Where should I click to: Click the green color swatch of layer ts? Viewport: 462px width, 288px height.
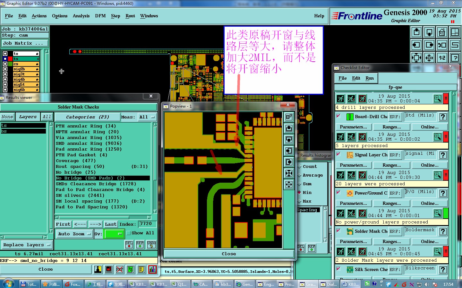[x=26, y=59]
